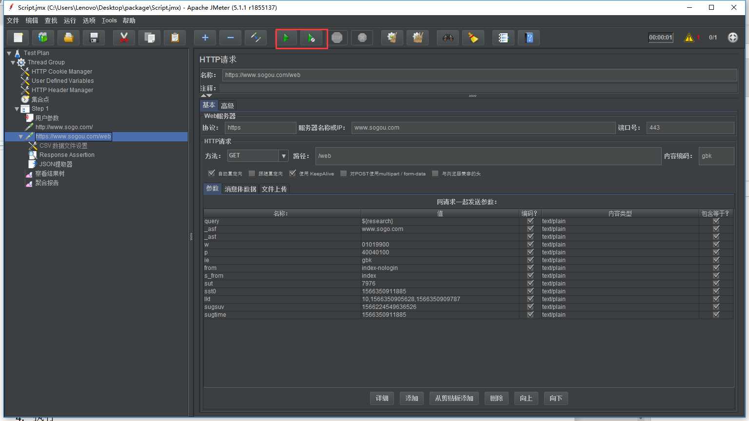
Task: Click the Toggle enable/disable toolbar icon
Action: pyautogui.click(x=256, y=38)
